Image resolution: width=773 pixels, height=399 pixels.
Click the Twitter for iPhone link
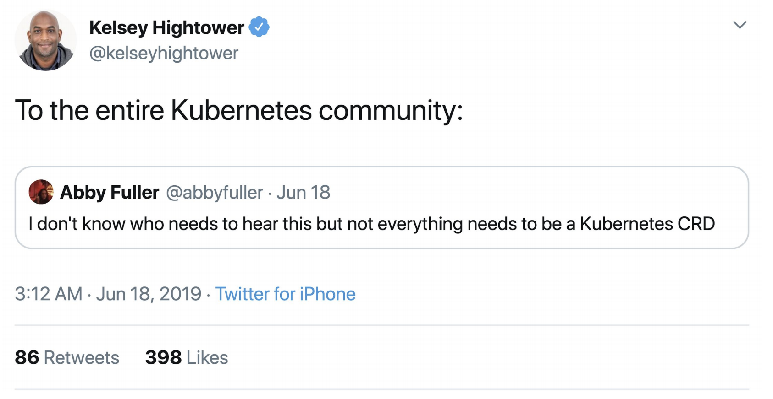285,294
